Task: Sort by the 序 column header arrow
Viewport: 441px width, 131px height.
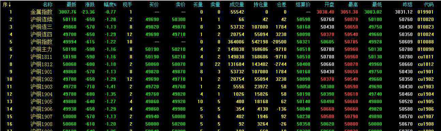Action: pos(7,5)
